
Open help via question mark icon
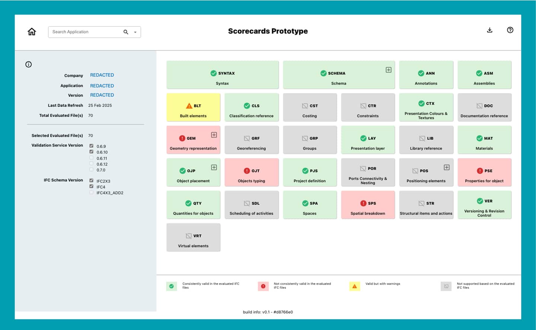coord(510,30)
